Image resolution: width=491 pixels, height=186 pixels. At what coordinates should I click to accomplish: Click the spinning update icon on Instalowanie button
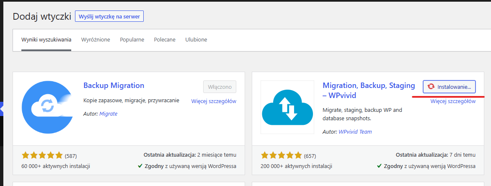point(431,87)
